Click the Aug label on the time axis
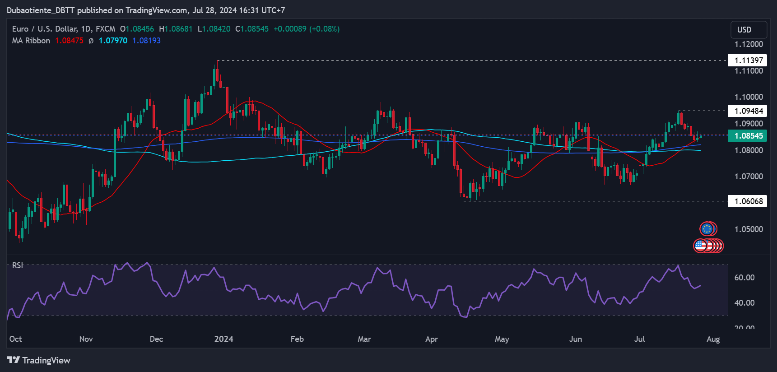The height and width of the screenshot is (372, 777). point(713,339)
